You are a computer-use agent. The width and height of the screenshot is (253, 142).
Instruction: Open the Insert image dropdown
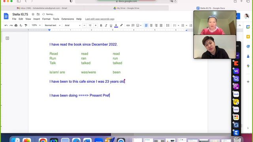(x=139, y=25)
